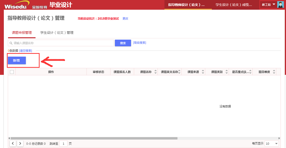The height and width of the screenshot is (148, 286).
Task: Open 高级搜索 advanced search panel
Action: coord(140,43)
